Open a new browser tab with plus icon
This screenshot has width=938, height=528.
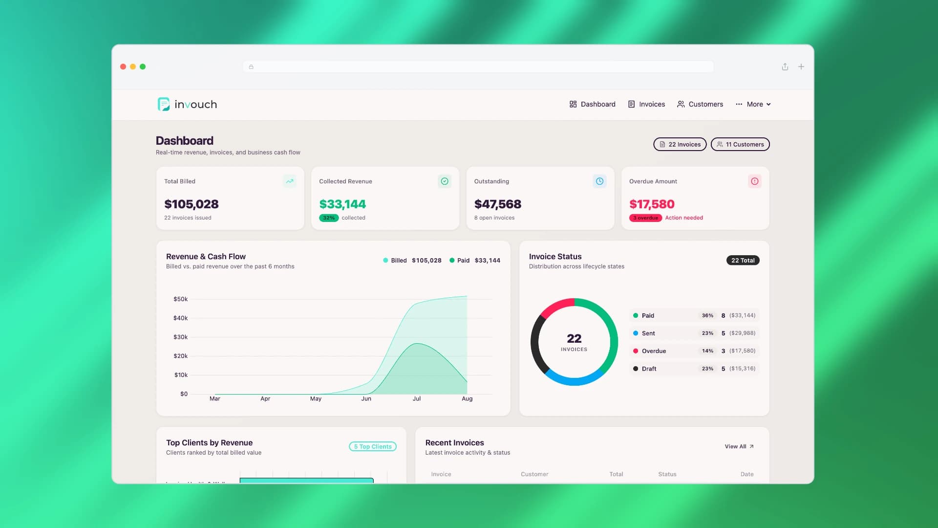pos(801,66)
